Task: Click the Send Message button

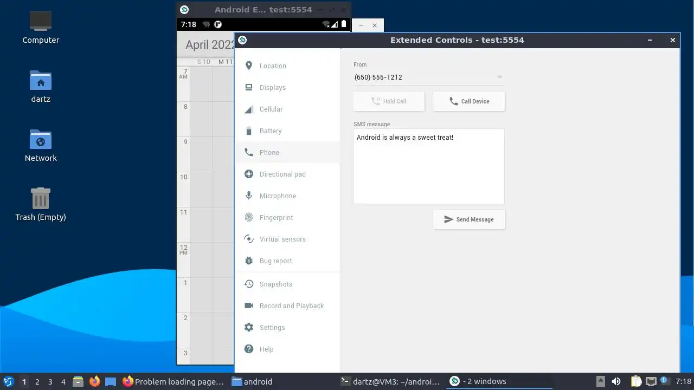Action: pyautogui.click(x=469, y=219)
